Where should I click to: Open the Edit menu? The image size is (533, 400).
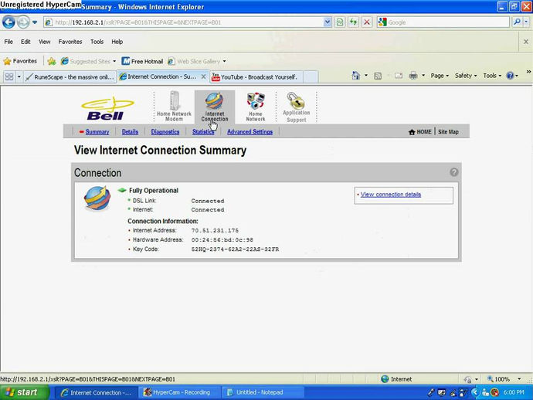point(25,42)
